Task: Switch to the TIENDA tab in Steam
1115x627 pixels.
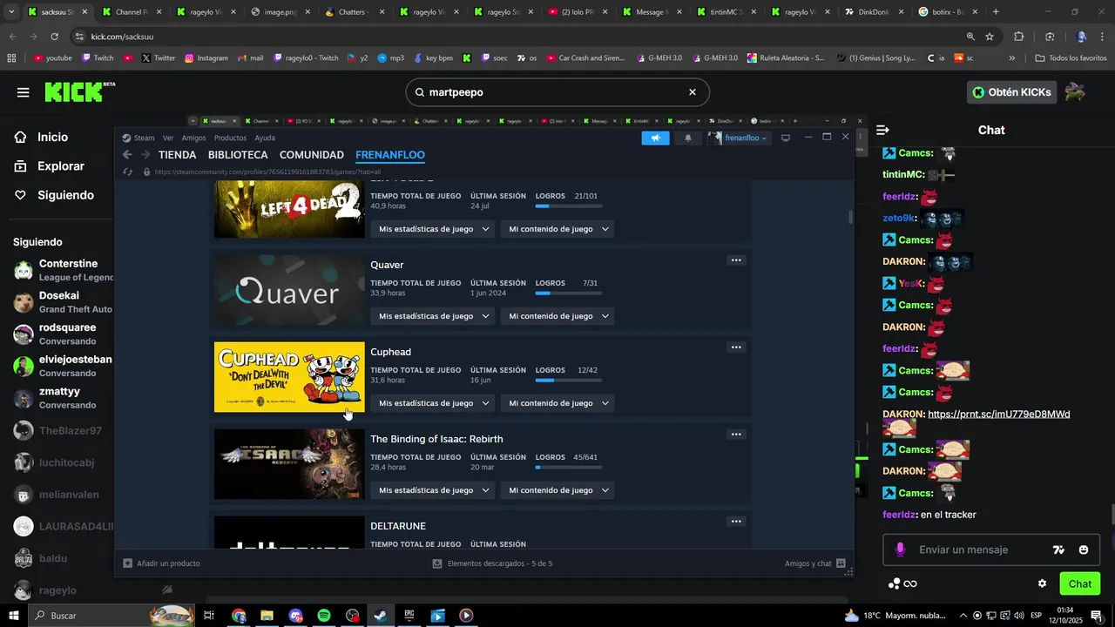Action: coord(178,155)
